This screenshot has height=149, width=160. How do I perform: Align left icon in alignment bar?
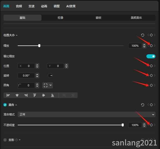tap(8, 95)
